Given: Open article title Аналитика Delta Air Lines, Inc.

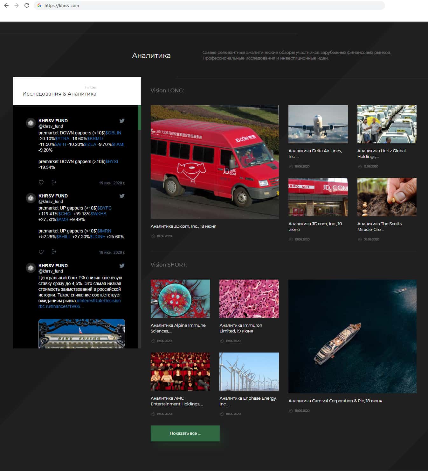Looking at the screenshot, I should [x=315, y=153].
